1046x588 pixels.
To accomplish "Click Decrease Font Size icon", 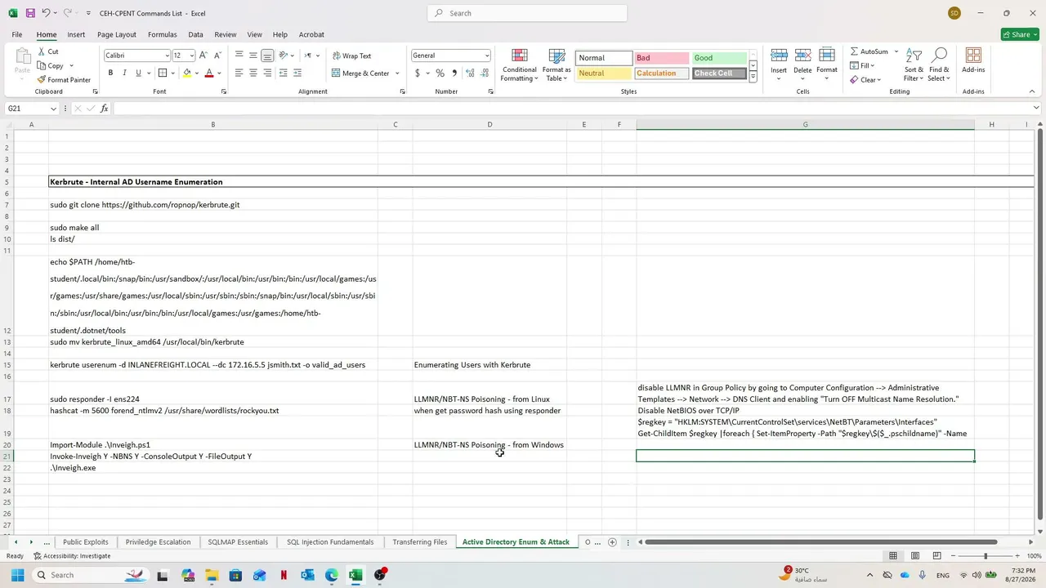I will click(x=217, y=56).
